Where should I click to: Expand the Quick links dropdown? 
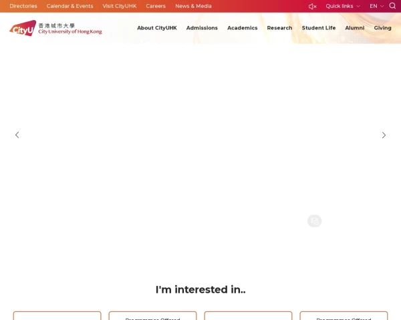pos(343,6)
